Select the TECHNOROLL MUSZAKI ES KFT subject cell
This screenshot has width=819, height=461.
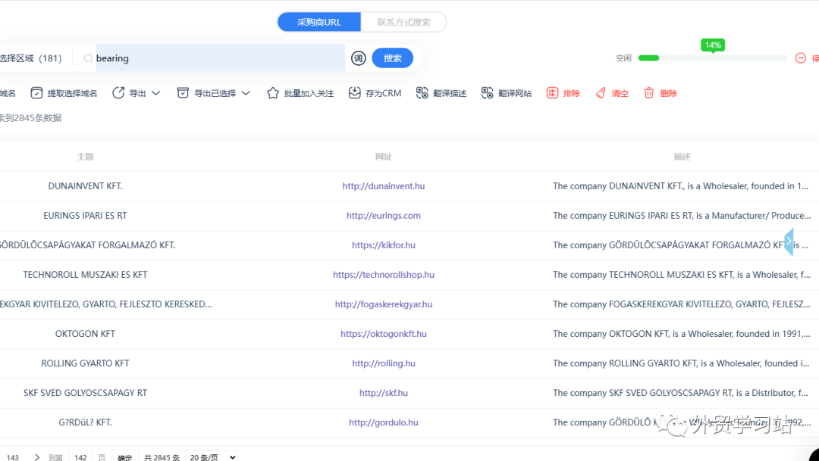[x=85, y=275]
